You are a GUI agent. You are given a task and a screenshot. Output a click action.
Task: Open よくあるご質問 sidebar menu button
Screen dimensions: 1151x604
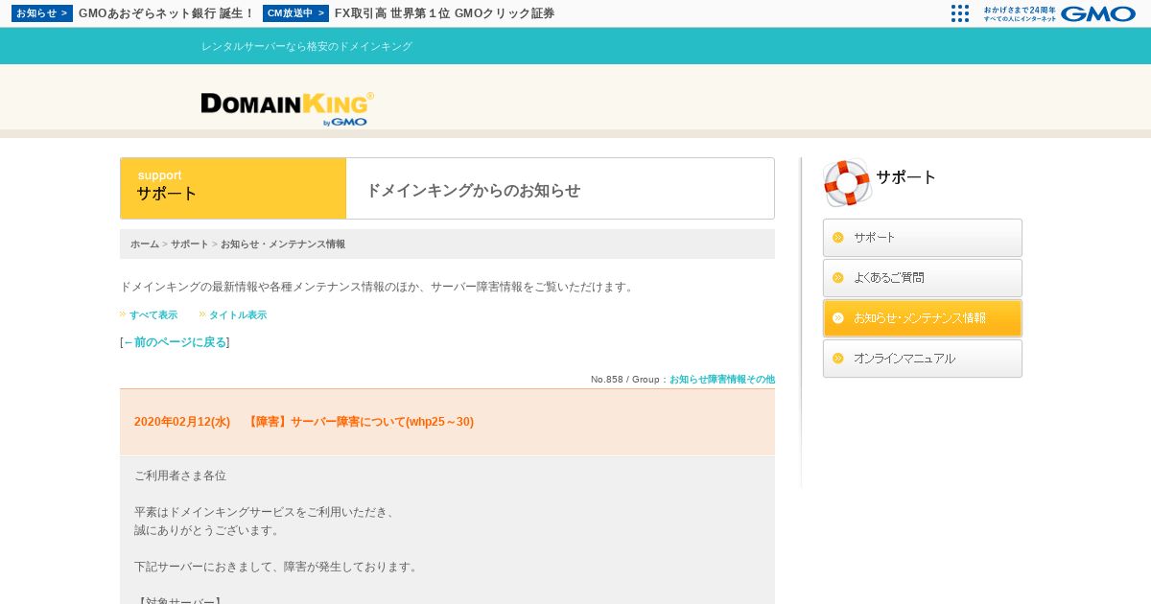pos(923,278)
